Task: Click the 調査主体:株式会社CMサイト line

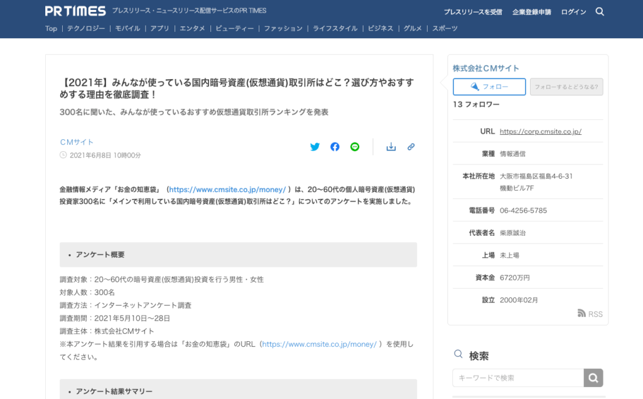Action: [x=107, y=331]
